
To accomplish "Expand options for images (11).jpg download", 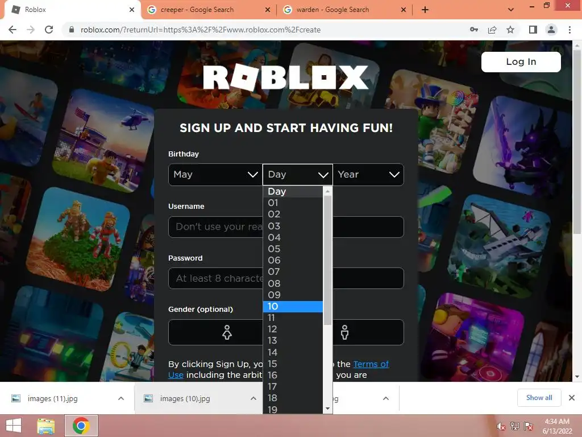I will tap(120, 398).
